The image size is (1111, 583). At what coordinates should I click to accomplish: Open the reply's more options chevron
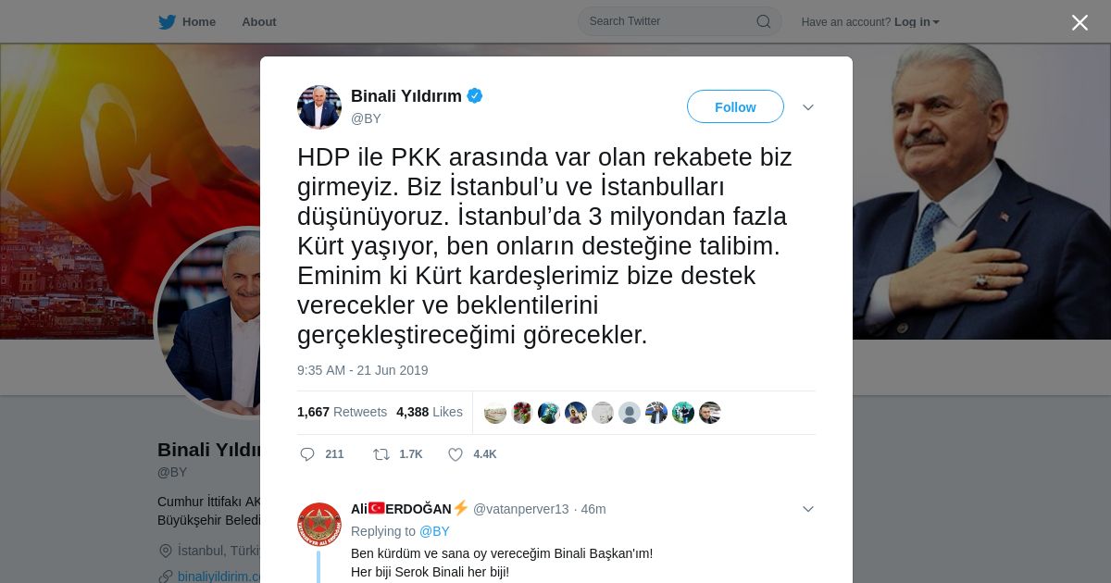click(x=808, y=509)
